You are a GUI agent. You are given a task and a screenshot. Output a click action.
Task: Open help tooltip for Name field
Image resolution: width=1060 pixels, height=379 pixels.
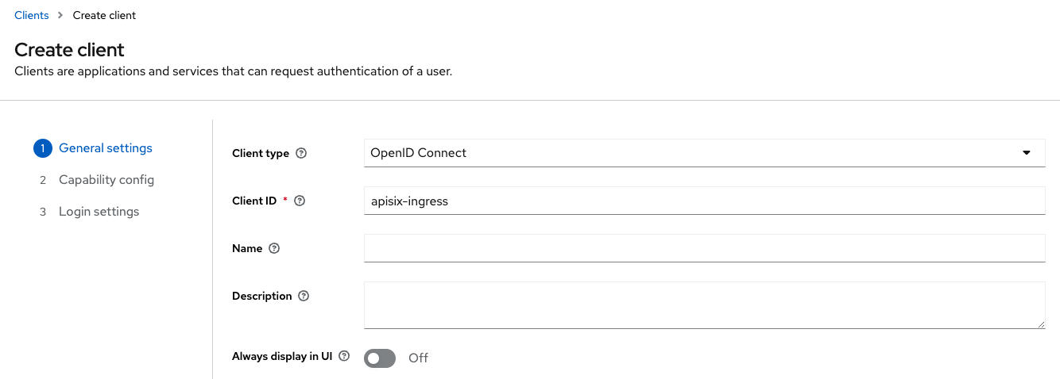(x=274, y=248)
